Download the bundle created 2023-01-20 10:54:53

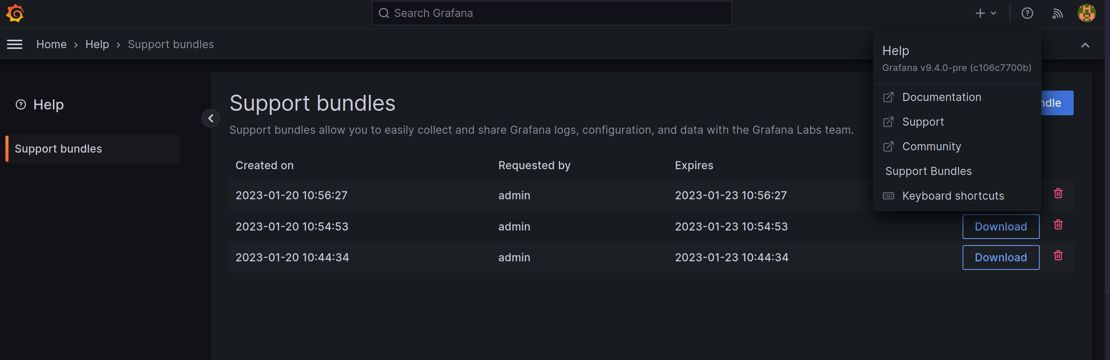tap(1000, 226)
